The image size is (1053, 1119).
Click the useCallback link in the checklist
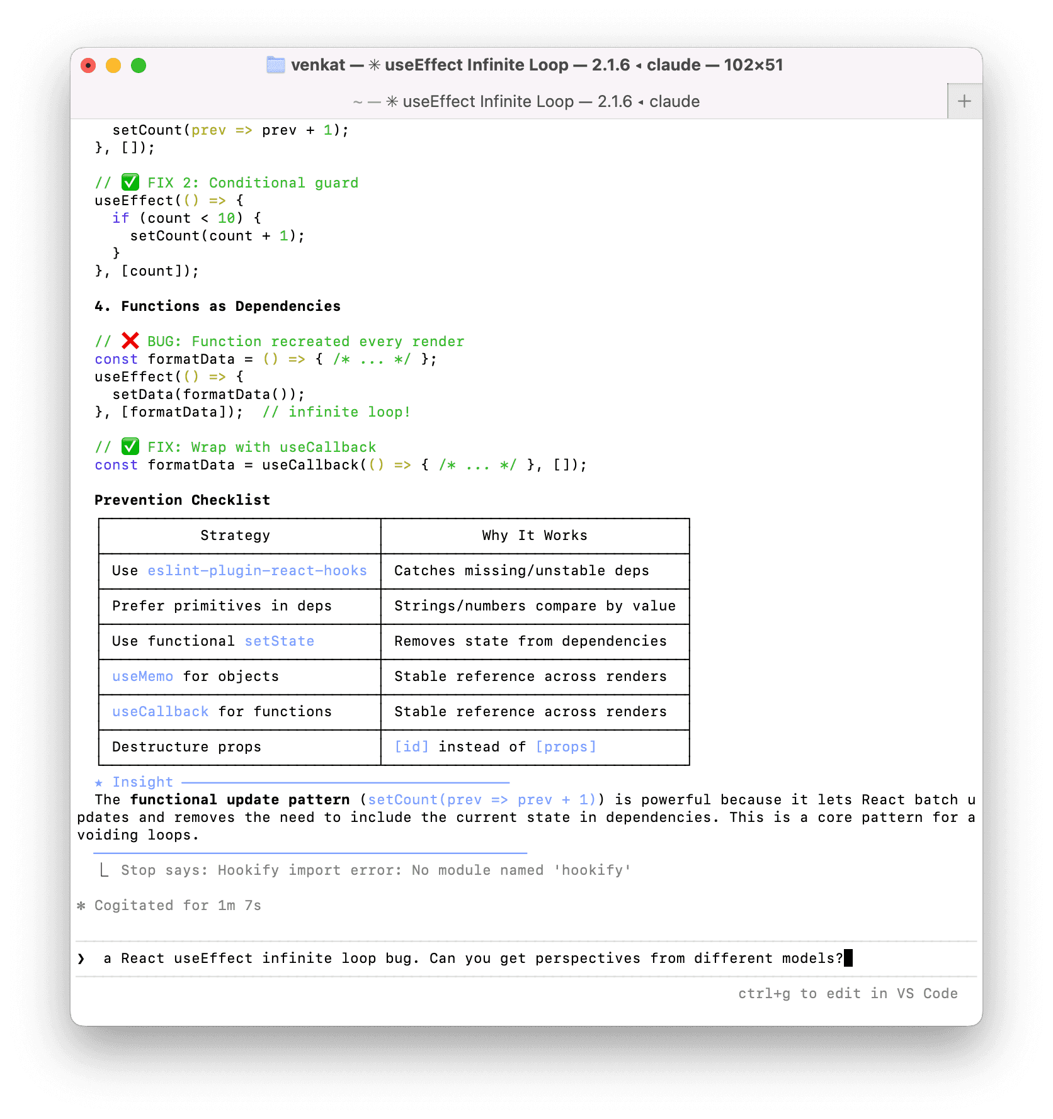pos(159,712)
